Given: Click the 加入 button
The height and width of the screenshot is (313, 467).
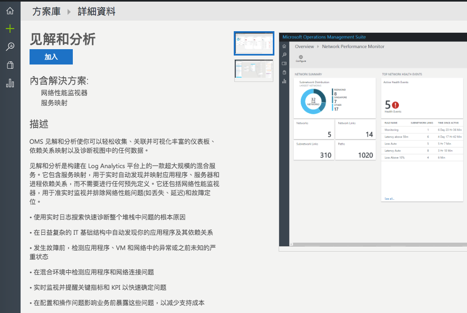Looking at the screenshot, I should (x=51, y=57).
